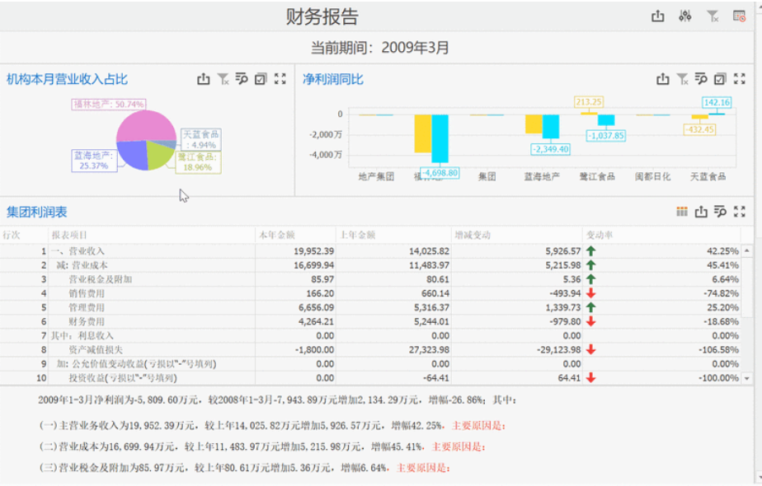
Task: Export the 集团利润表 table
Action: pos(701,211)
